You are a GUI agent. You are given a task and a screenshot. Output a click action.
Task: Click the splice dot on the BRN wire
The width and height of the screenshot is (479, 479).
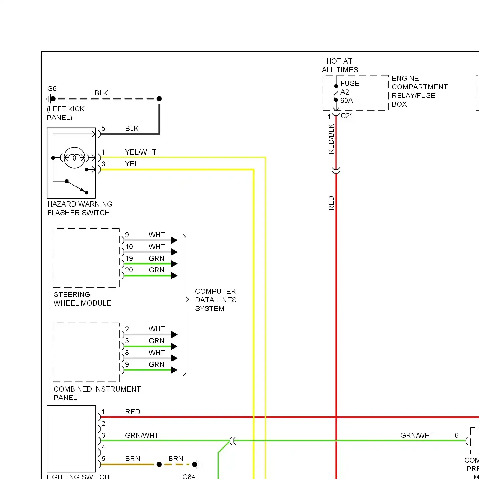(159, 464)
